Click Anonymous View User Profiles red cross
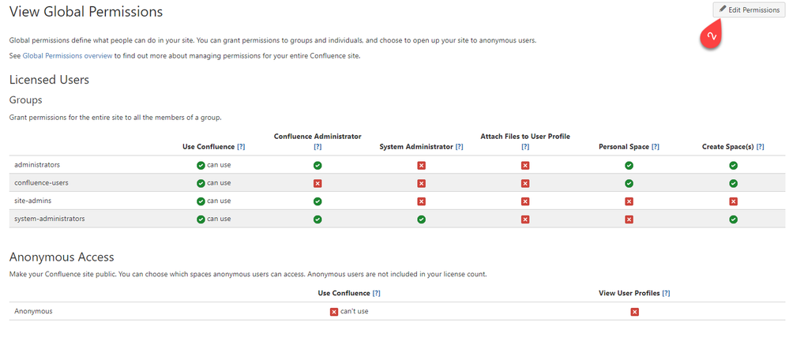The image size is (789, 349). (635, 313)
